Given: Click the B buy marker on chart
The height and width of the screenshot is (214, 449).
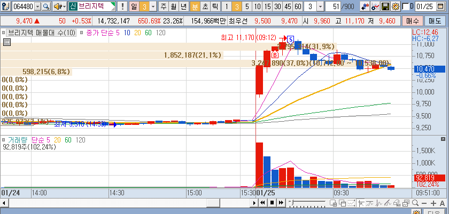Looking at the screenshot, I should point(275,54).
